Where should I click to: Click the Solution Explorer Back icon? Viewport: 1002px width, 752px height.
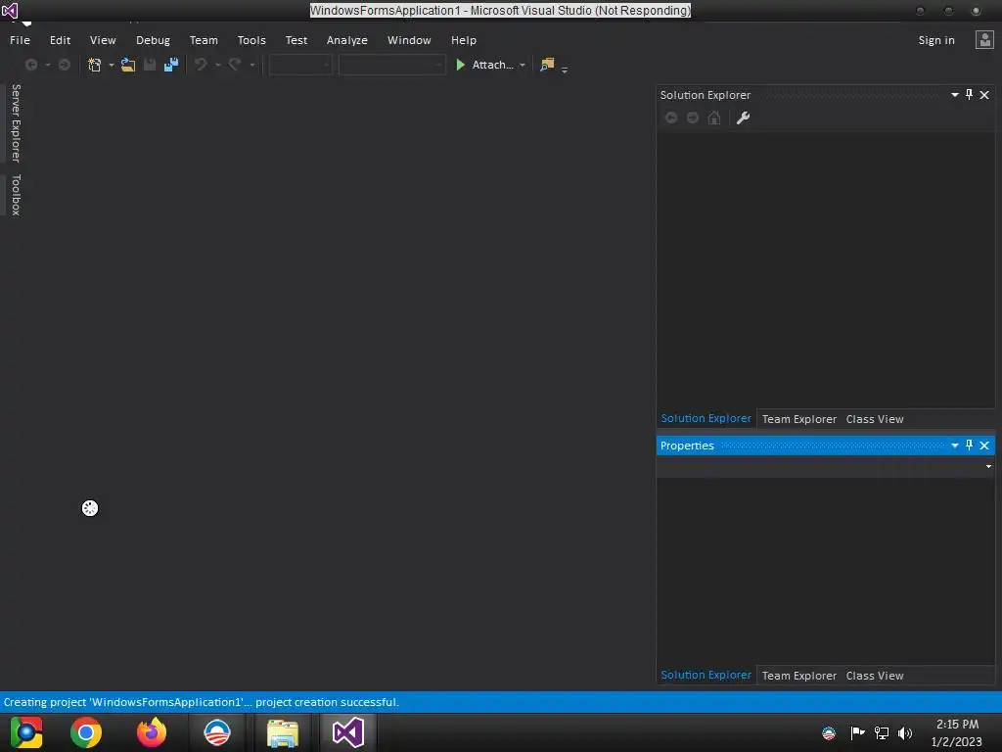pyautogui.click(x=671, y=117)
